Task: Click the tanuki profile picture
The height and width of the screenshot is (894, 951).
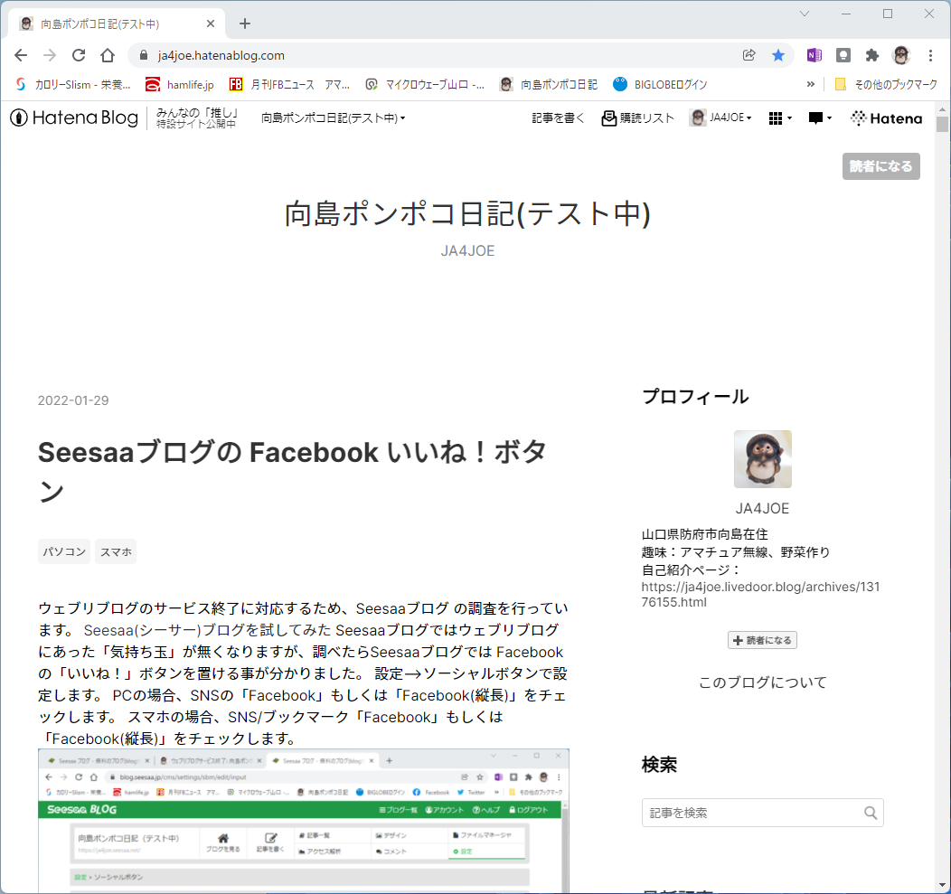Action: pos(762,459)
